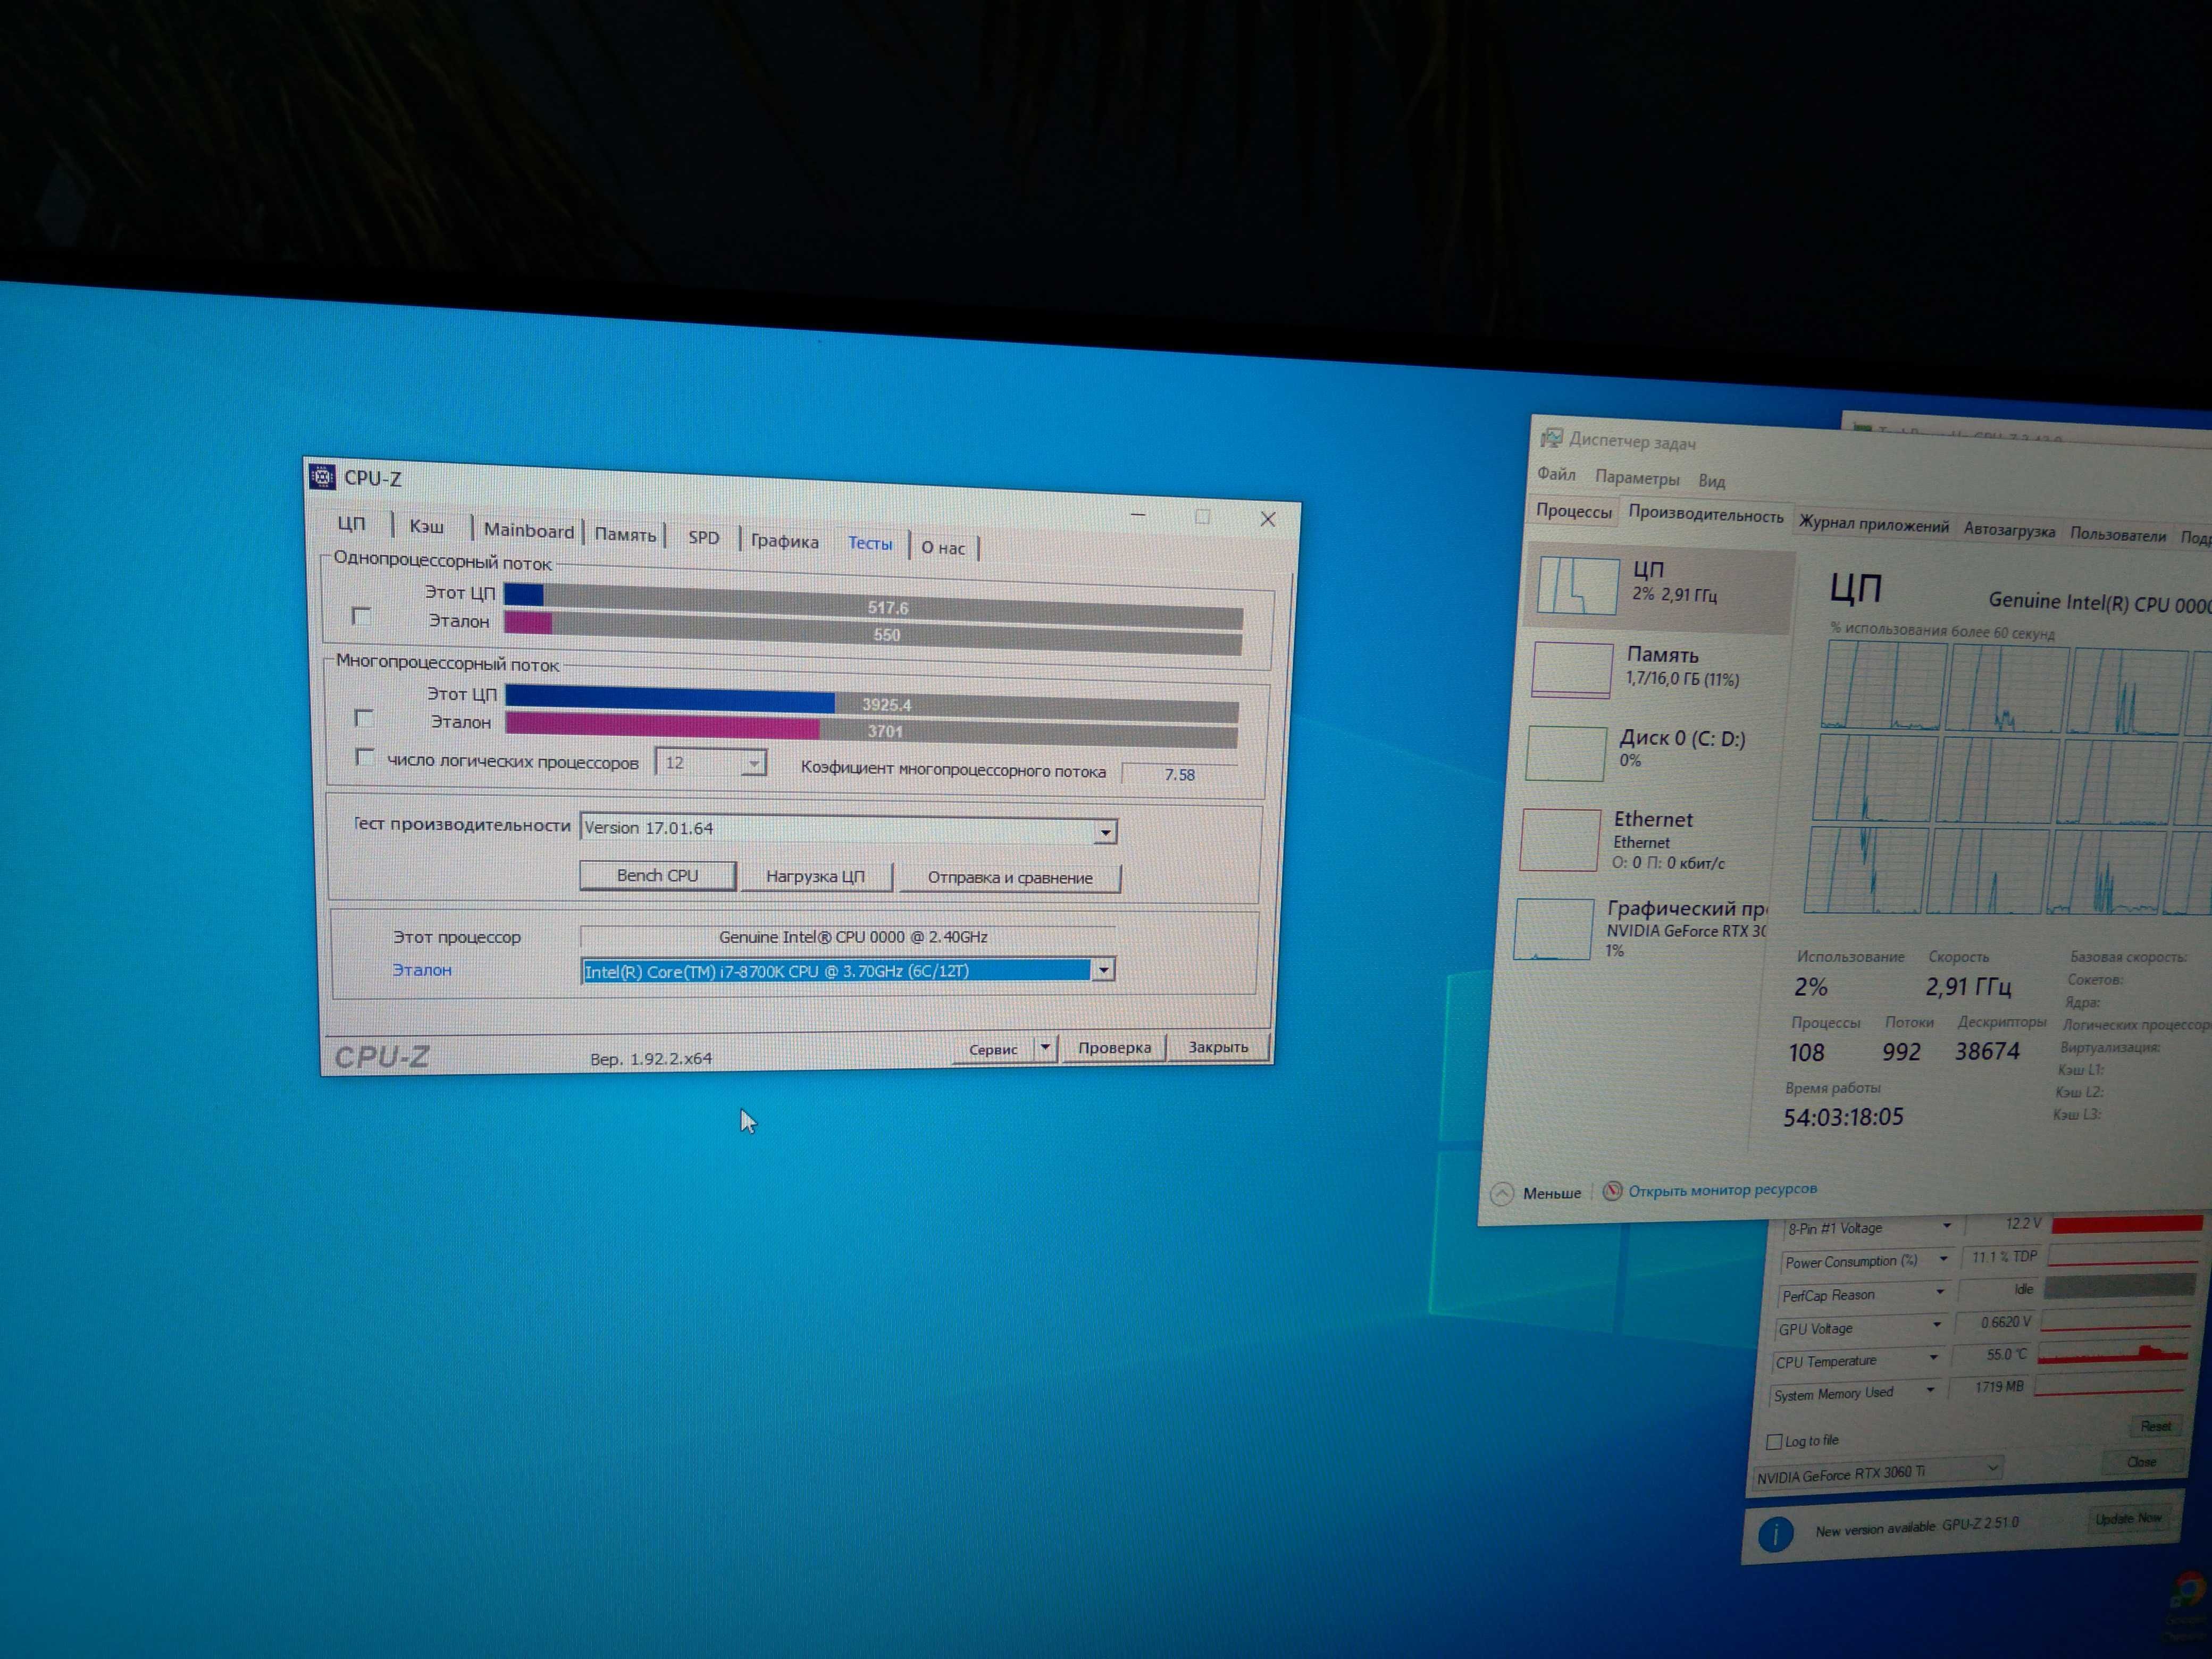Open NVIDIA GeForce RTX 3060 Ti GPU selector
The image size is (2212, 1659).
pyautogui.click(x=1879, y=1473)
